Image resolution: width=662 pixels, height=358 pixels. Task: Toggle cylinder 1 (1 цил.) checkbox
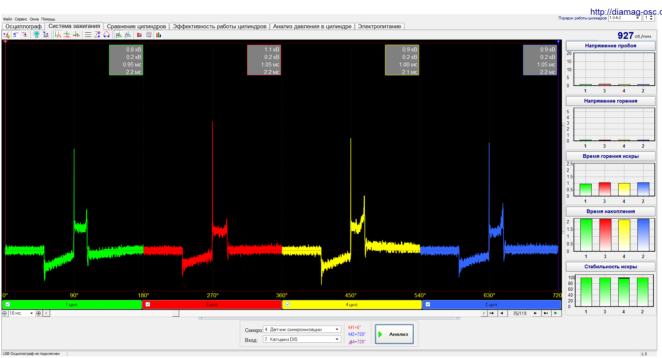pos(8,304)
